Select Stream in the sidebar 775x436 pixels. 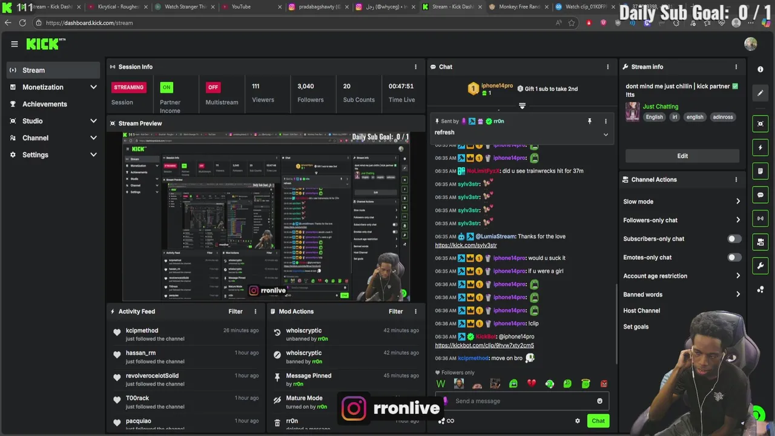[x=53, y=70]
